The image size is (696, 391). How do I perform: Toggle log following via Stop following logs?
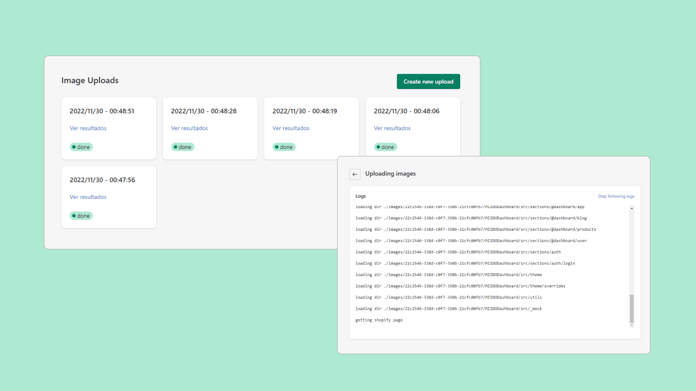616,196
